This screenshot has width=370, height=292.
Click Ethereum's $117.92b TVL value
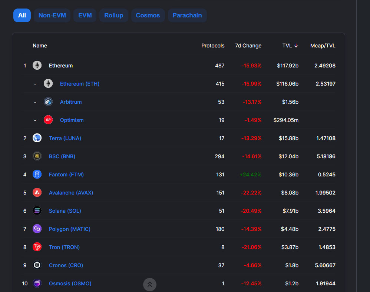click(x=288, y=66)
